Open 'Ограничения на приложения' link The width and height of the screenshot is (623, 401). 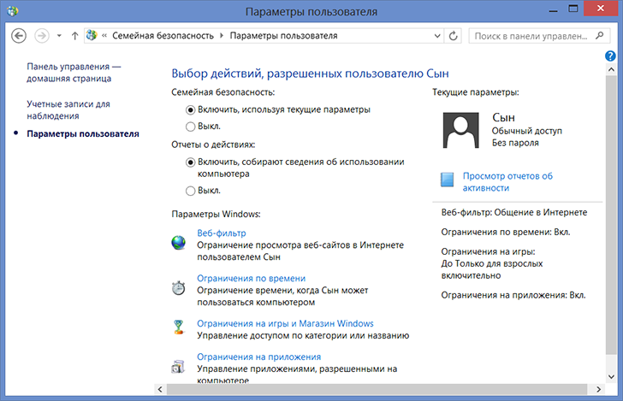(x=259, y=357)
